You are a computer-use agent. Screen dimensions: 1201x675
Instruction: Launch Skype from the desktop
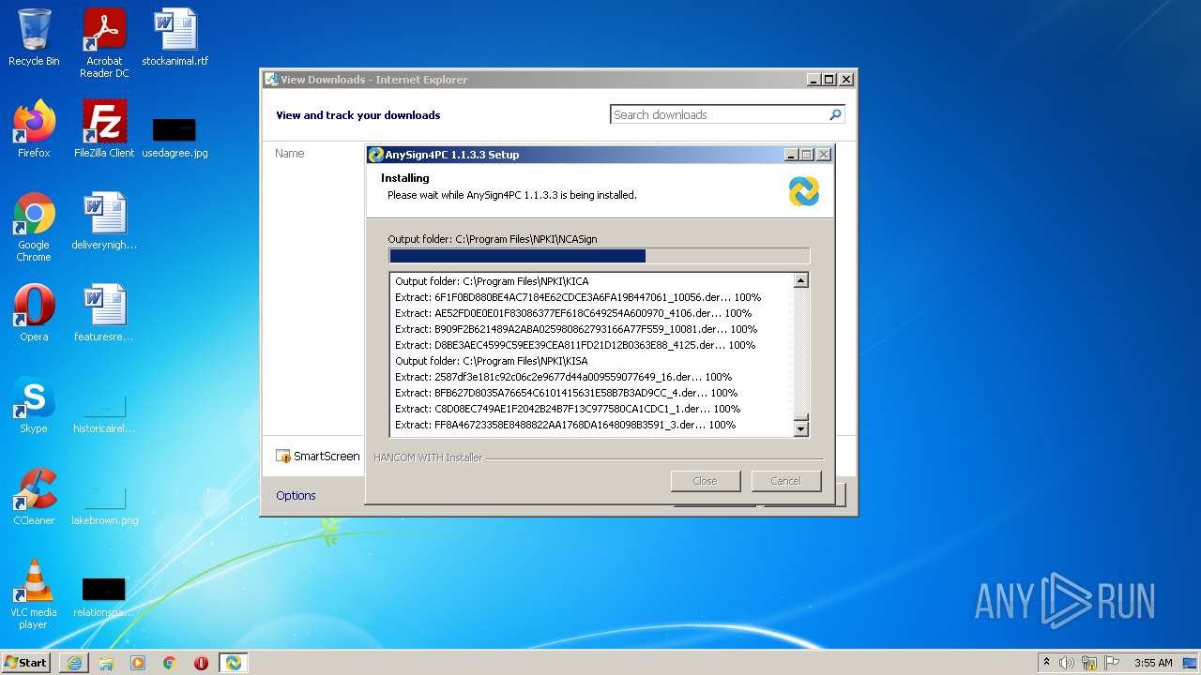(34, 405)
